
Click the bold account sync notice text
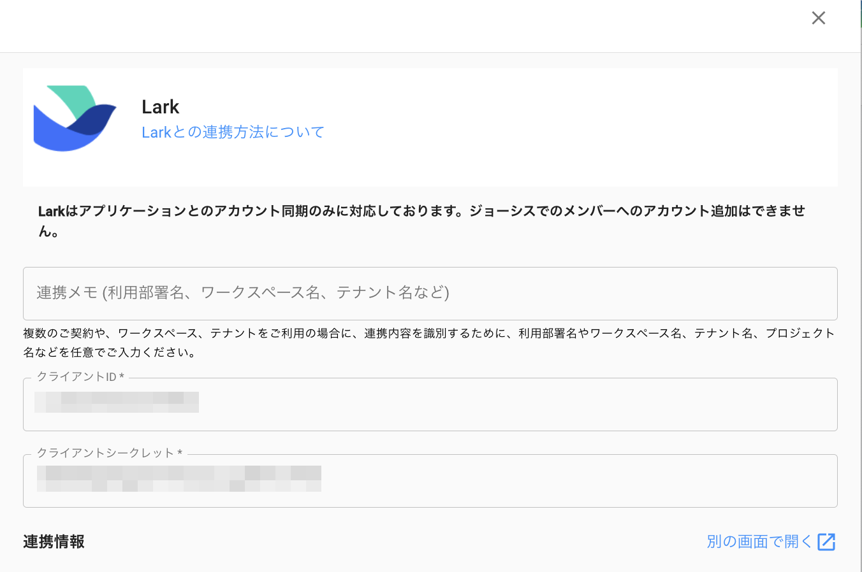coord(421,211)
